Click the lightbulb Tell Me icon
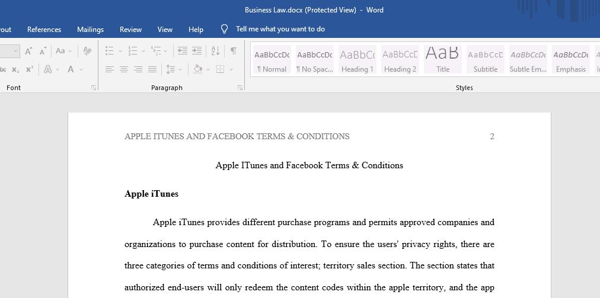The image size is (600, 298). [x=225, y=30]
